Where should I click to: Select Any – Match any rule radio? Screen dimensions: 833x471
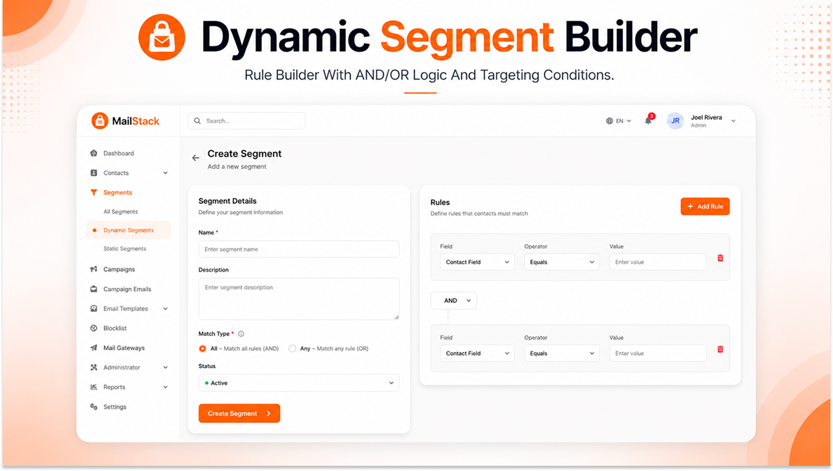pyautogui.click(x=292, y=349)
